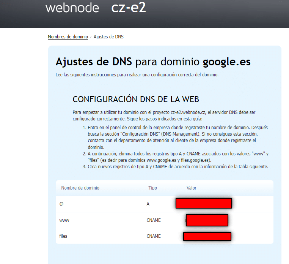The width and height of the screenshot is (289, 264).
Task: Click the CNAME type in files row
Action: tap(154, 236)
